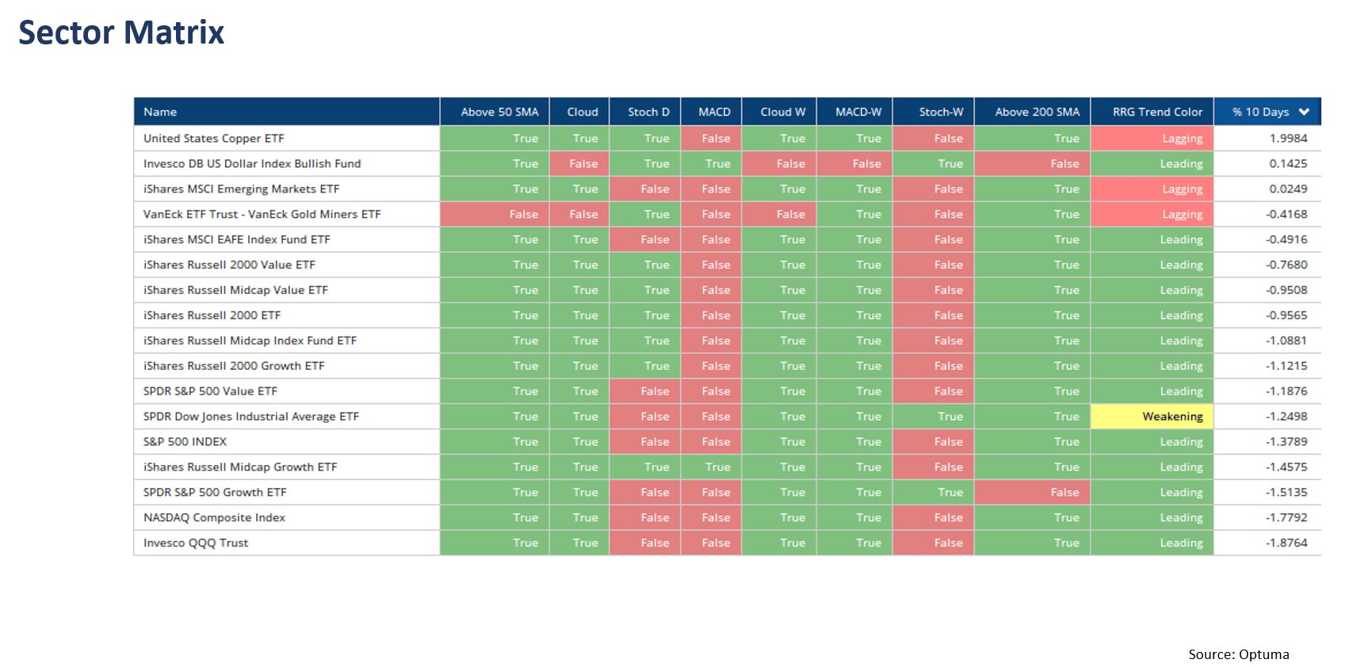Click the Cloud W column header
Image resolution: width=1361 pixels, height=667 pixels.
click(x=779, y=112)
